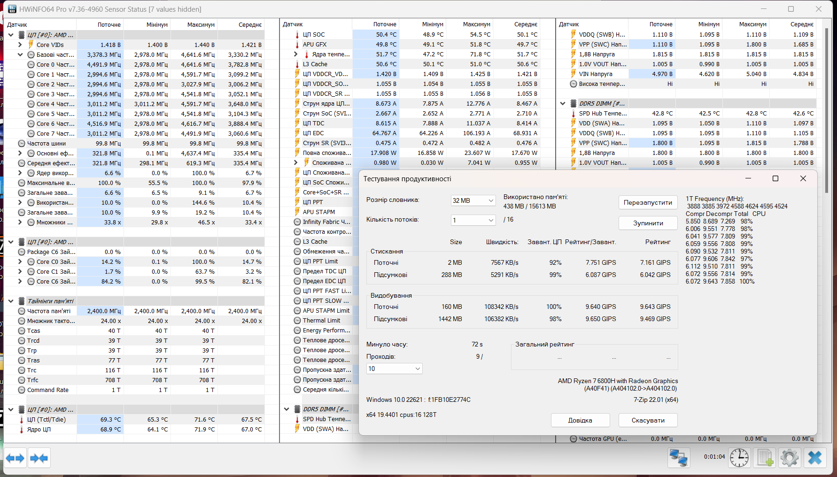Click the thermometer icon of ЦП (Tctl/Tdie)
This screenshot has height=477, width=837.
click(22, 419)
